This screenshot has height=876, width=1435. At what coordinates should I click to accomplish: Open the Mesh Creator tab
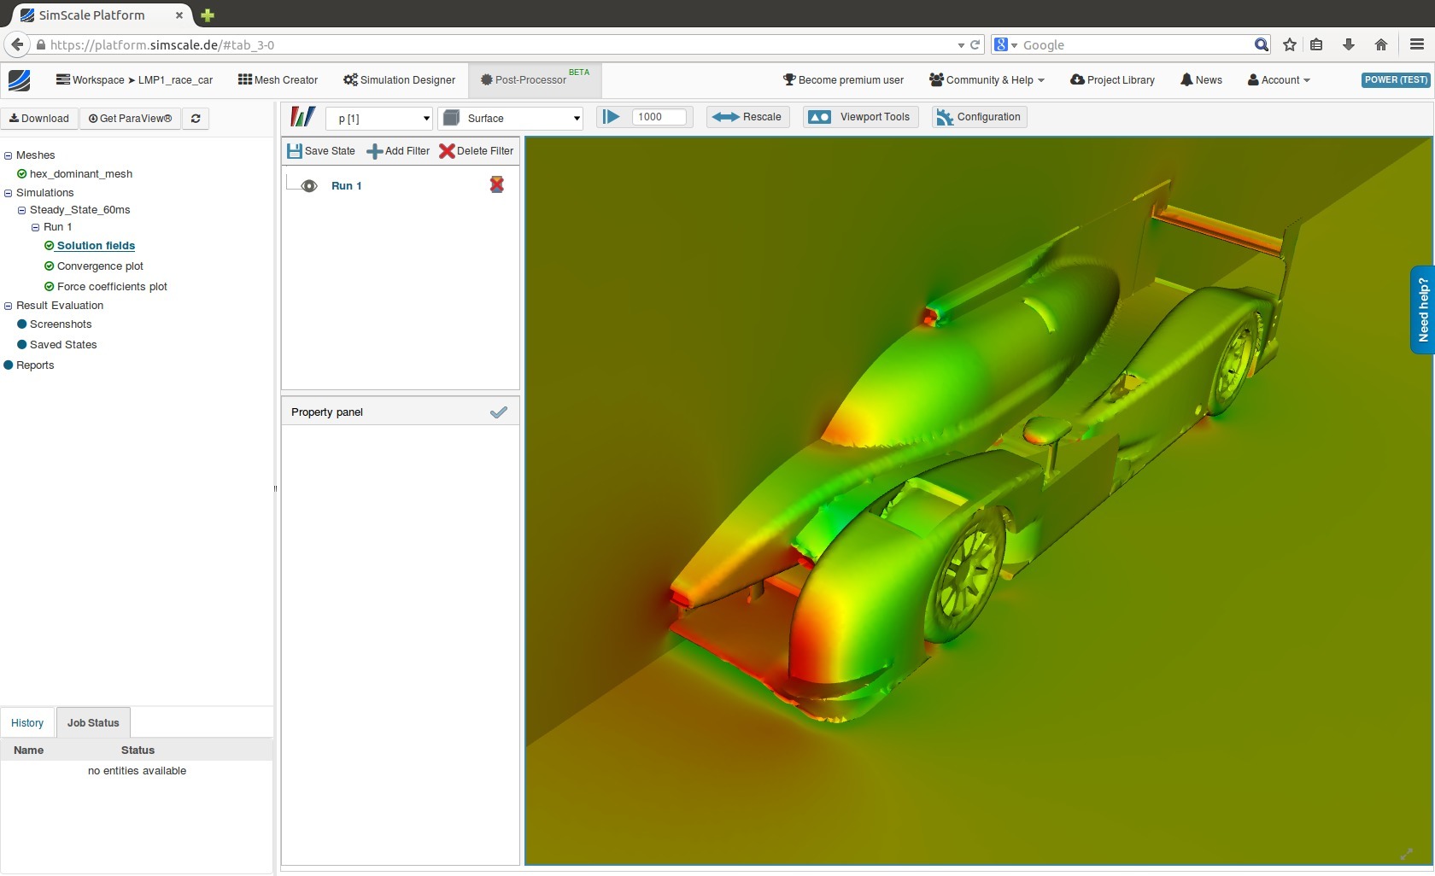click(x=278, y=80)
